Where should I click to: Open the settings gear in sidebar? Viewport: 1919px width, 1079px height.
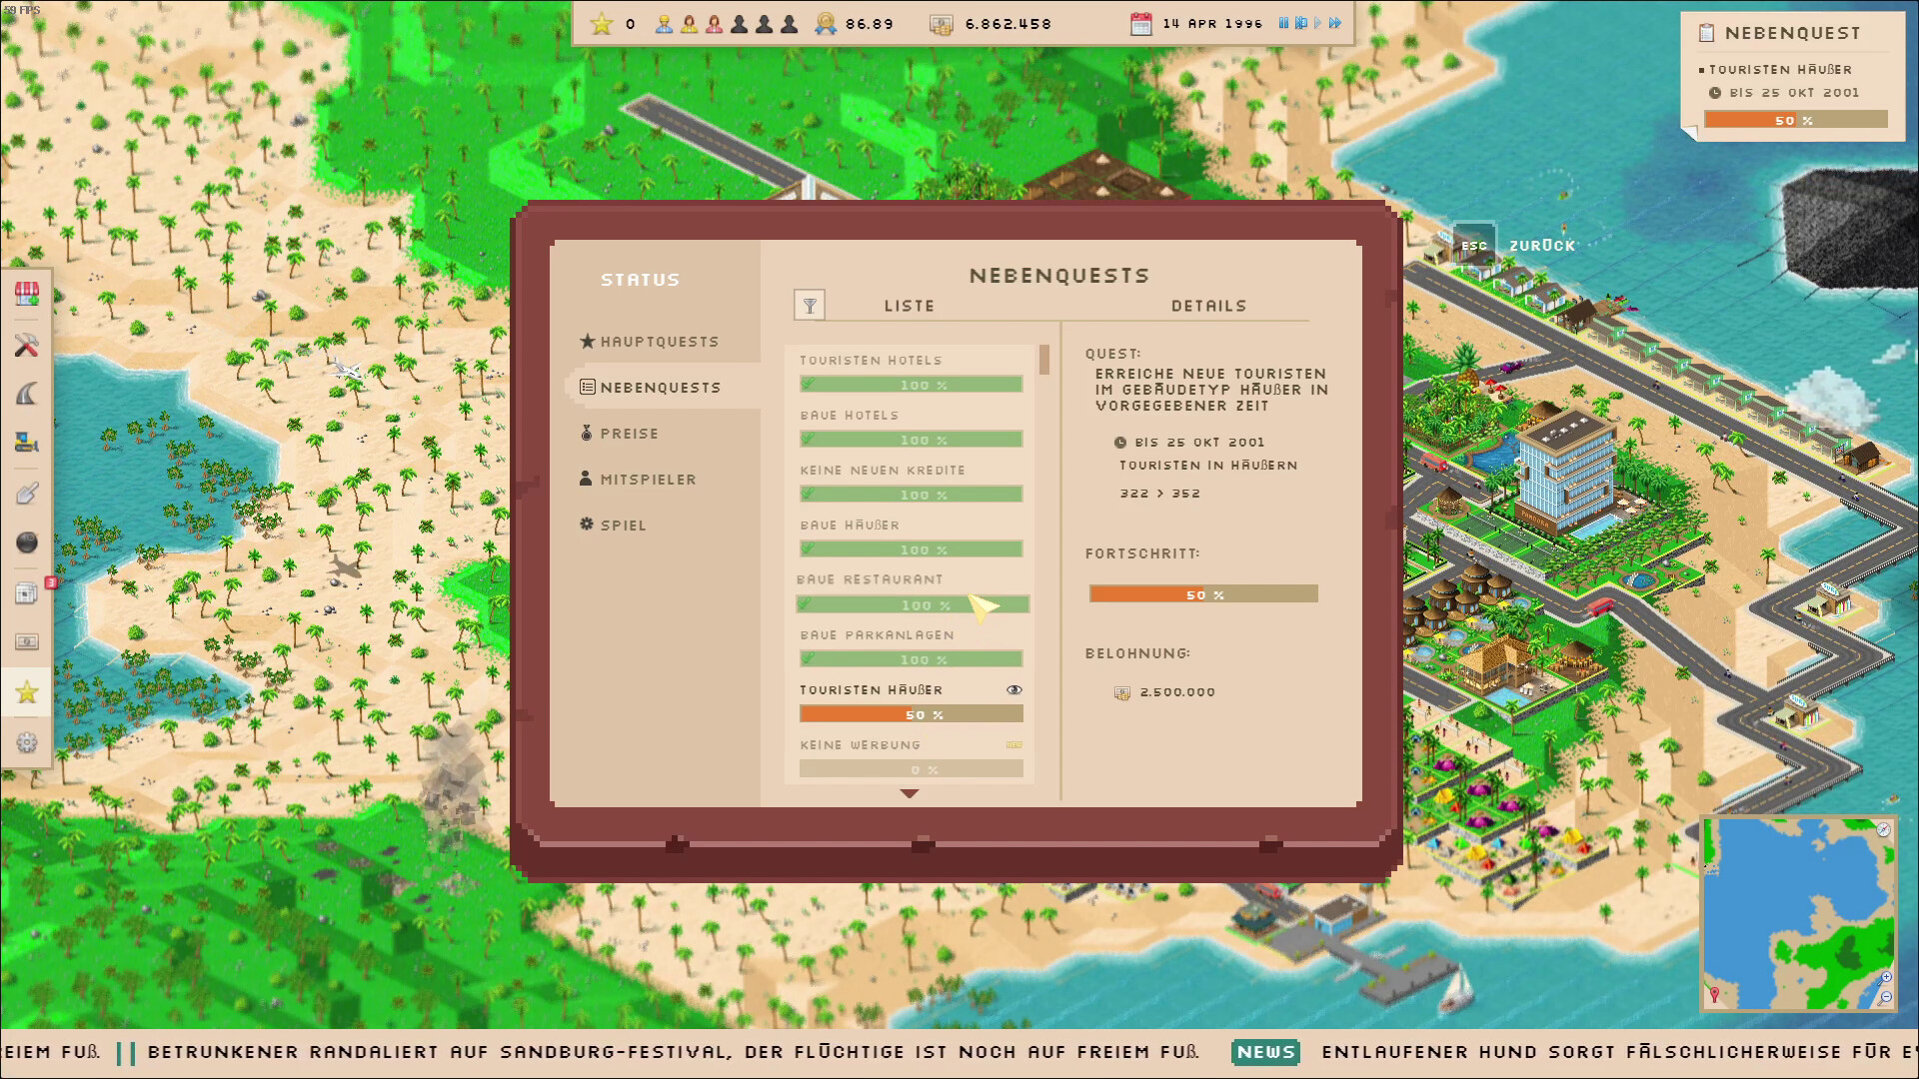pyautogui.click(x=28, y=742)
